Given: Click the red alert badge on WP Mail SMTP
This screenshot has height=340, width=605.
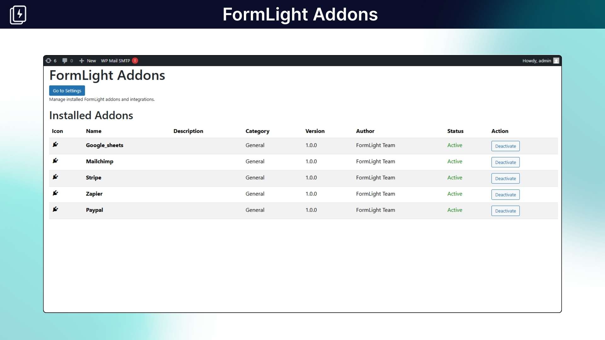Looking at the screenshot, I should (135, 60).
